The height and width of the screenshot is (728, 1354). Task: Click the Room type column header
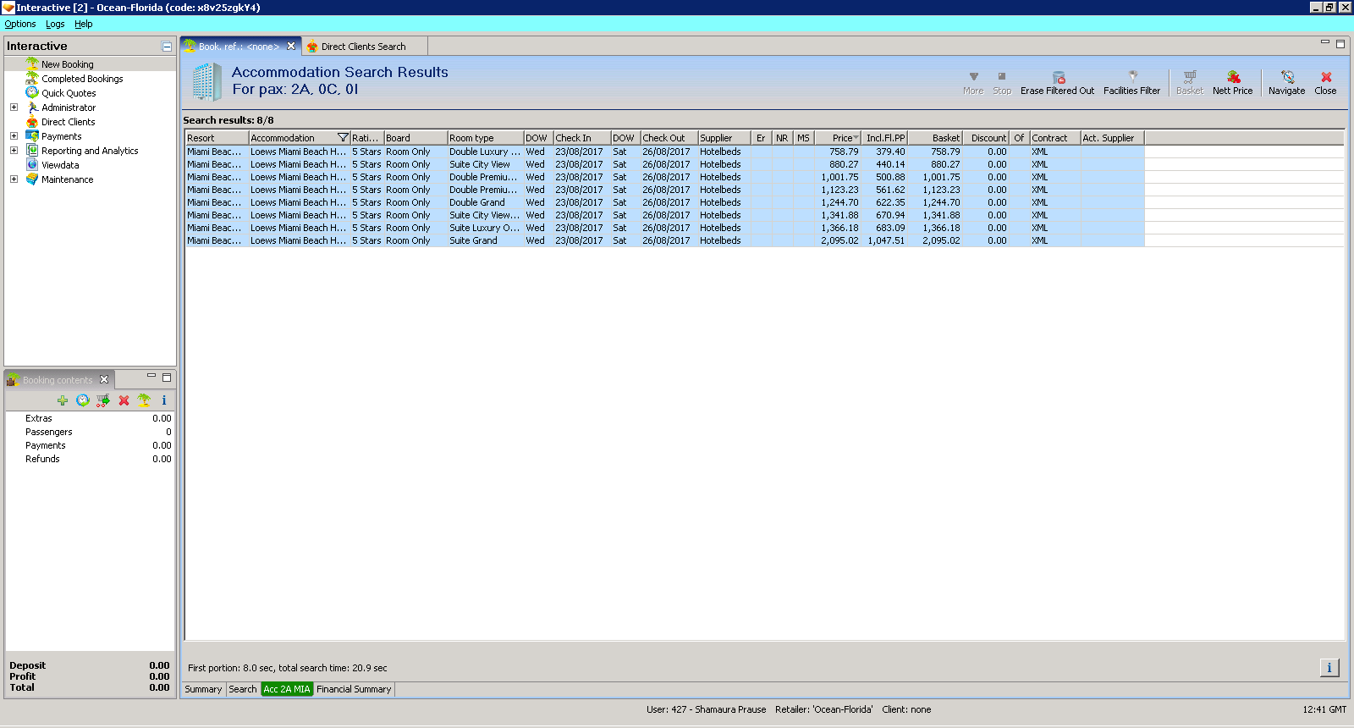pyautogui.click(x=485, y=138)
